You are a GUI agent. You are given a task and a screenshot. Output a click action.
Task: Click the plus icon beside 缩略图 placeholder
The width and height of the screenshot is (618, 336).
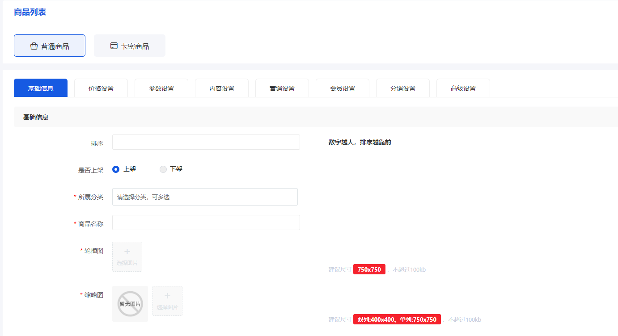click(167, 296)
